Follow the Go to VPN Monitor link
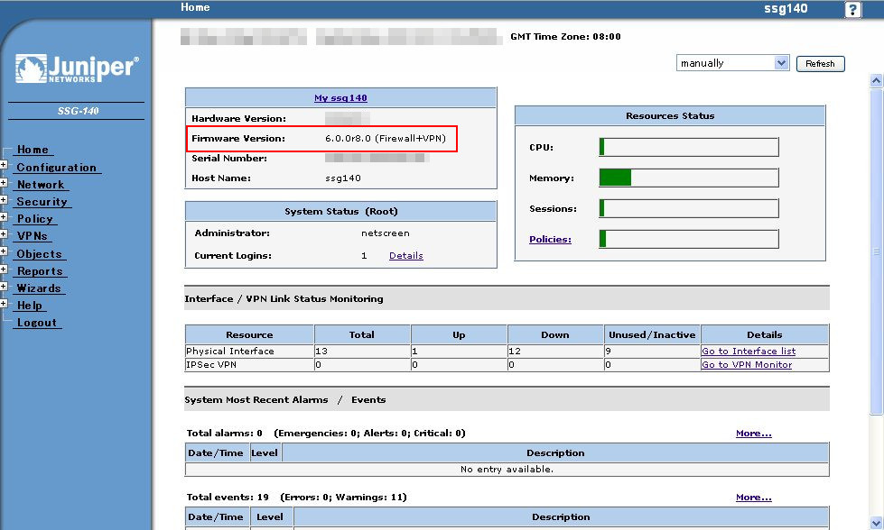The height and width of the screenshot is (530, 884). pos(747,364)
